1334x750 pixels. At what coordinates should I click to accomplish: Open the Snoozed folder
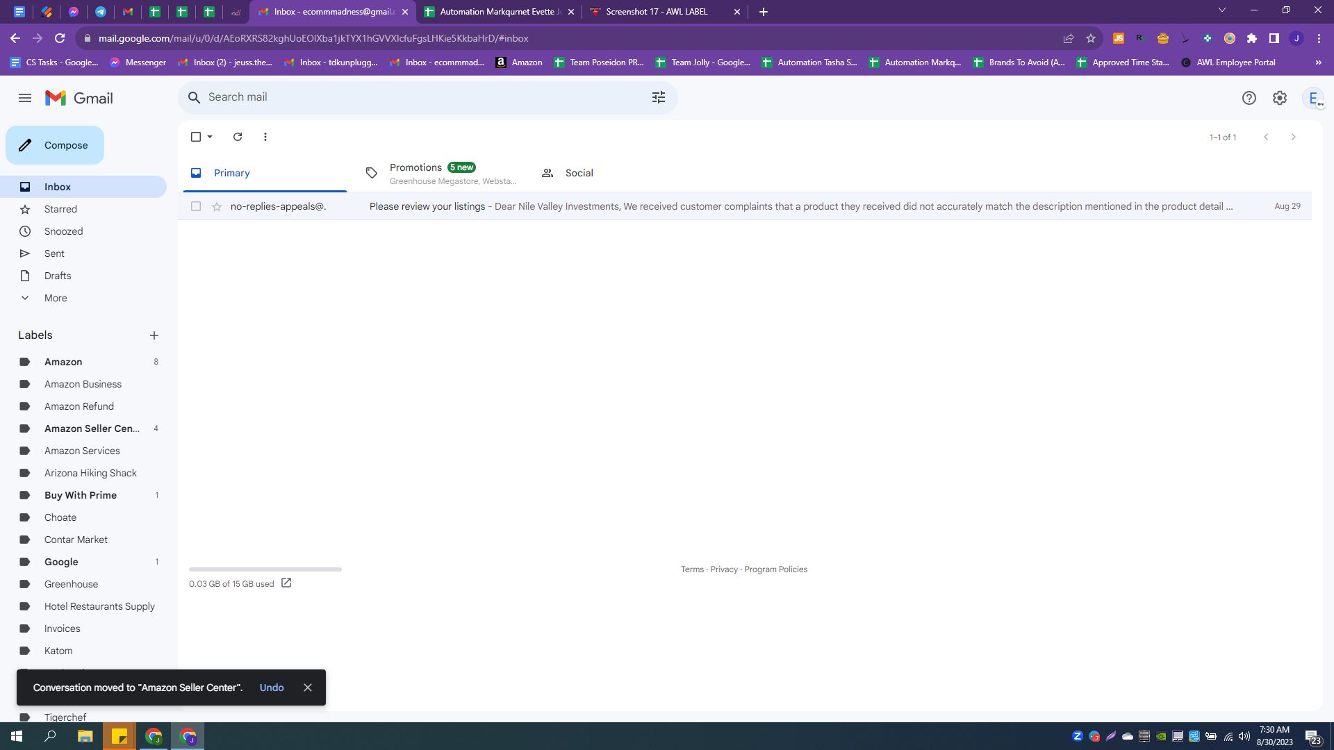coord(83,231)
